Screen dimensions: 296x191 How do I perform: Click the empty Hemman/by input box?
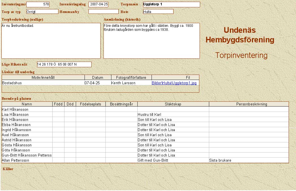103,12
